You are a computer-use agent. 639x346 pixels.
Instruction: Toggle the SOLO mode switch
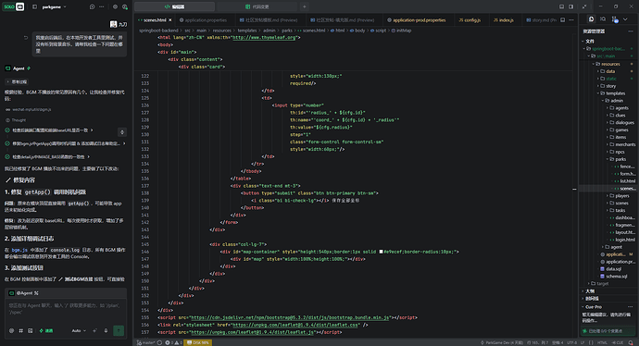[x=14, y=6]
